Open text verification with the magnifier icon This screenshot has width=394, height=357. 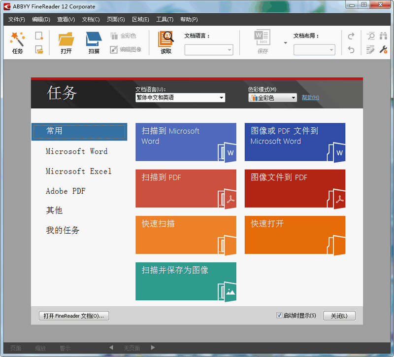click(371, 36)
